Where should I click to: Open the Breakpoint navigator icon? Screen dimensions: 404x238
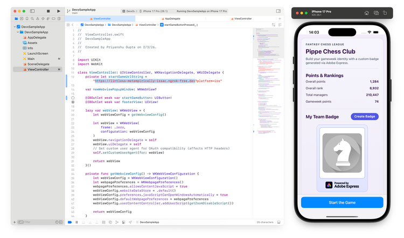point(53,18)
